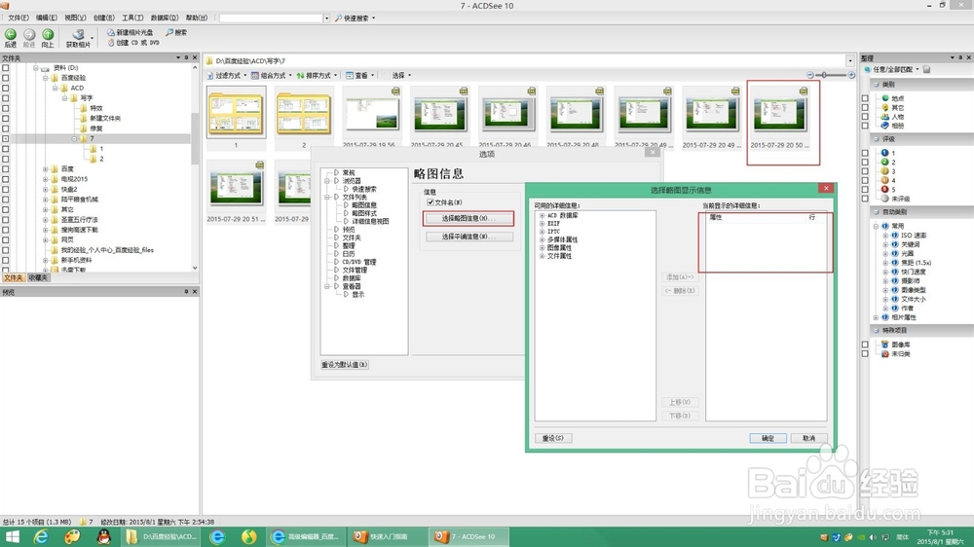Expand the EXIF tree node
974x547 pixels.
[542, 224]
